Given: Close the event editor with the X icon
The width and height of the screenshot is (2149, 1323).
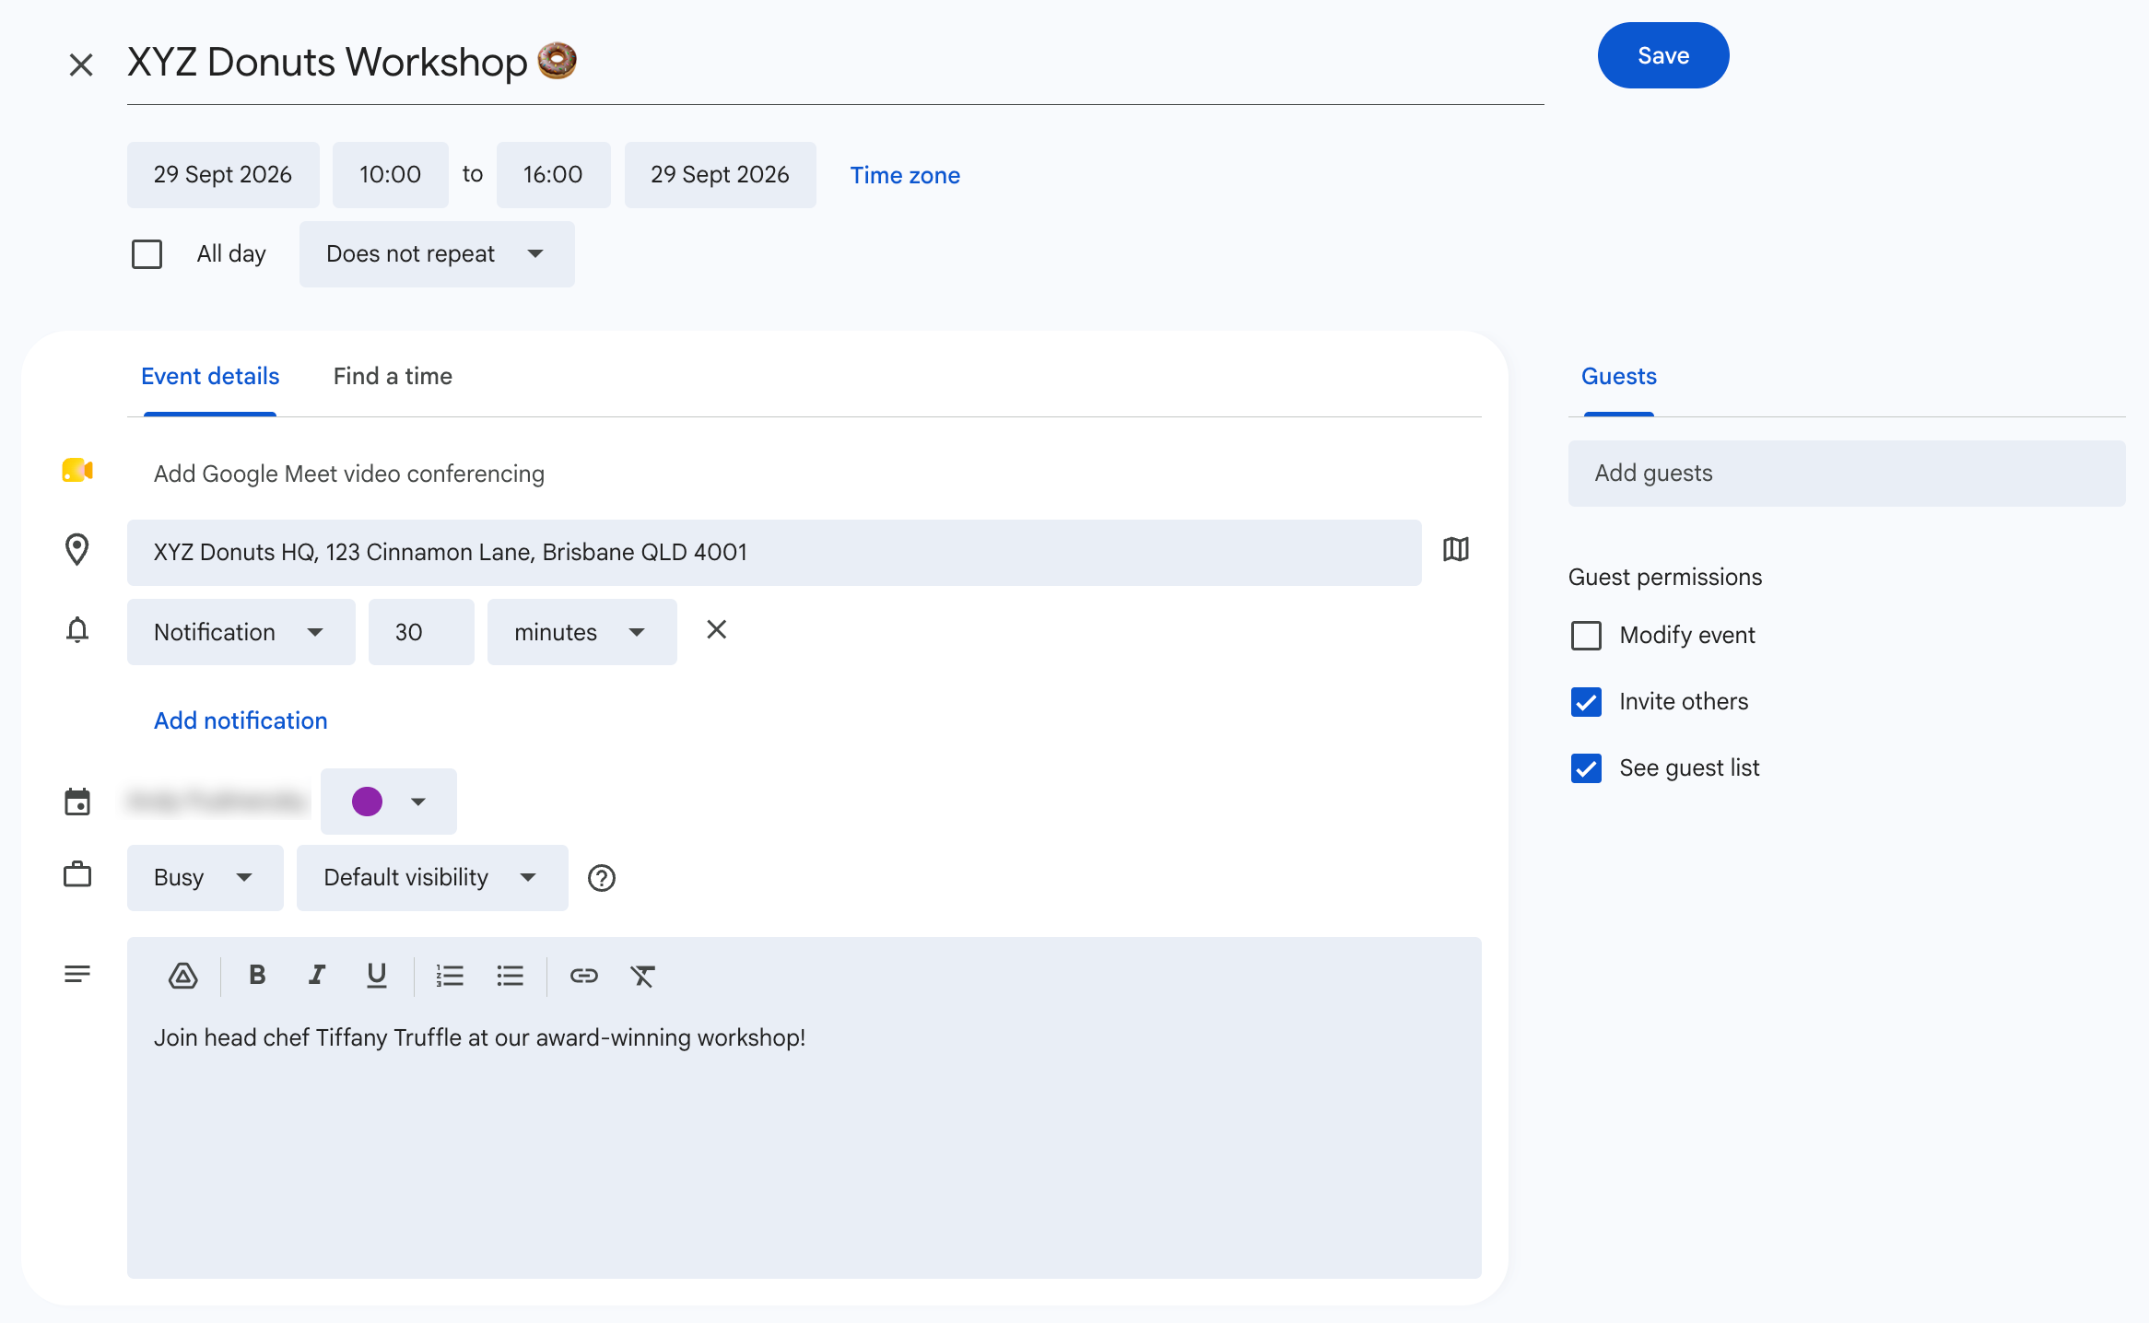Looking at the screenshot, I should point(81,64).
